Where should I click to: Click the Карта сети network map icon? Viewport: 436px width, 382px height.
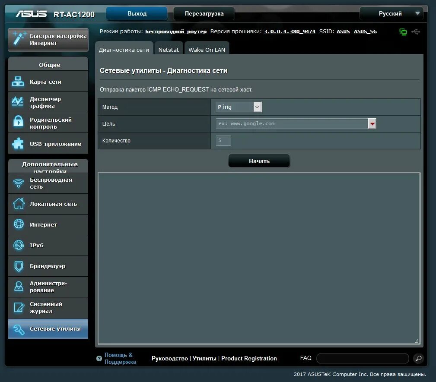pos(18,82)
